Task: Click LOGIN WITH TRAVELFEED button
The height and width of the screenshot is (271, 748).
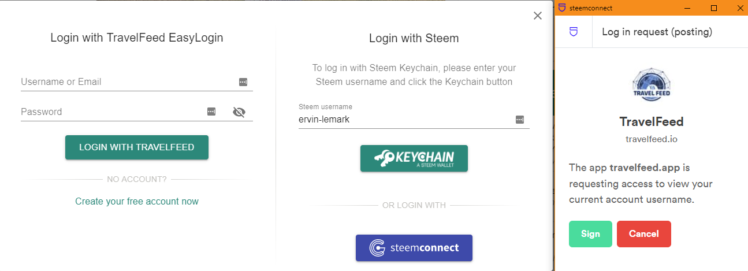Action: pyautogui.click(x=137, y=147)
